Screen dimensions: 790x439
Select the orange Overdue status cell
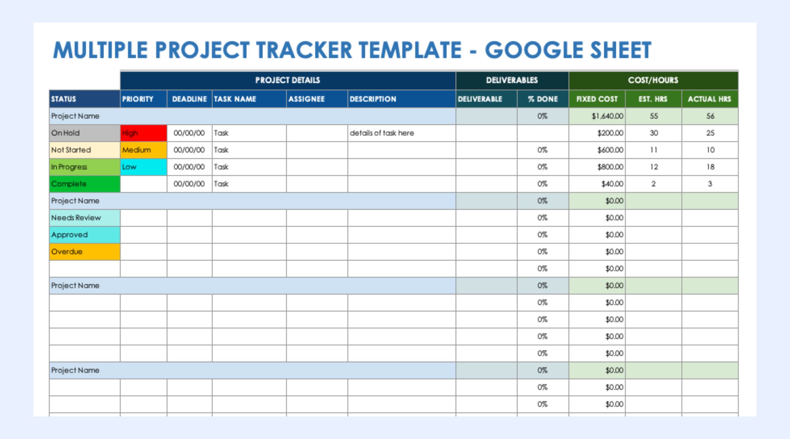(84, 252)
